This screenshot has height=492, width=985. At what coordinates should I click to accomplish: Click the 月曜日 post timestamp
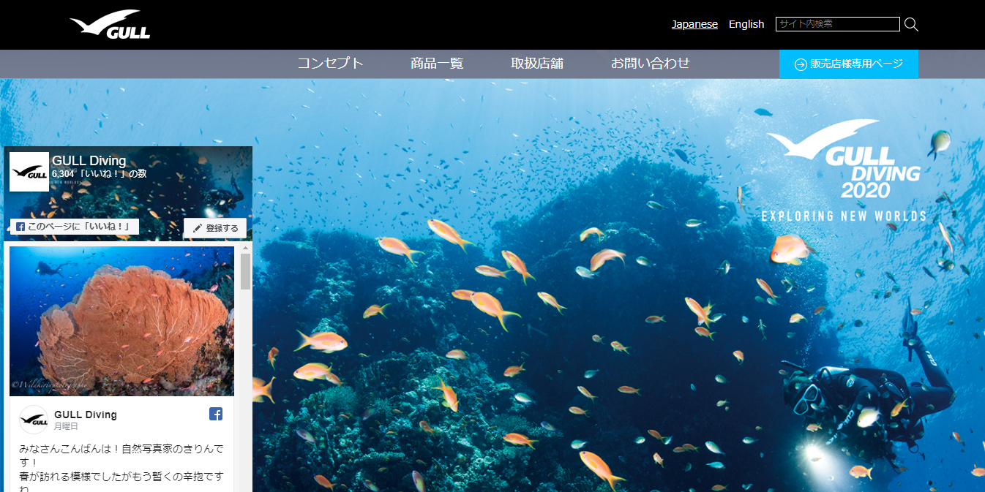pos(66,426)
